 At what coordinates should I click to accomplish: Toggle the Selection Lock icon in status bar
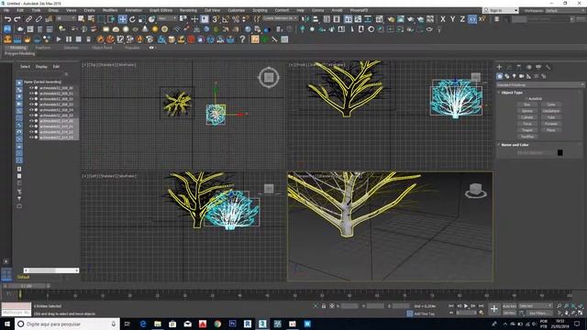click(x=324, y=306)
